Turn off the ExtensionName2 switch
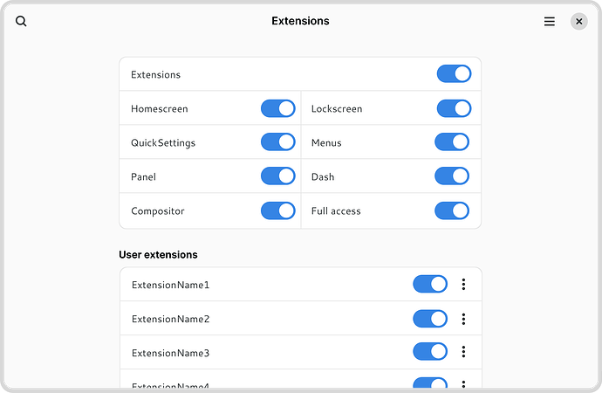The height and width of the screenshot is (393, 602). [x=430, y=319]
